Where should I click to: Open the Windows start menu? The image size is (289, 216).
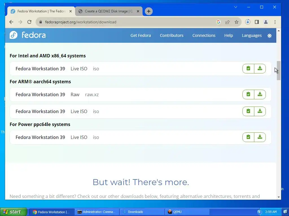pos(13,212)
